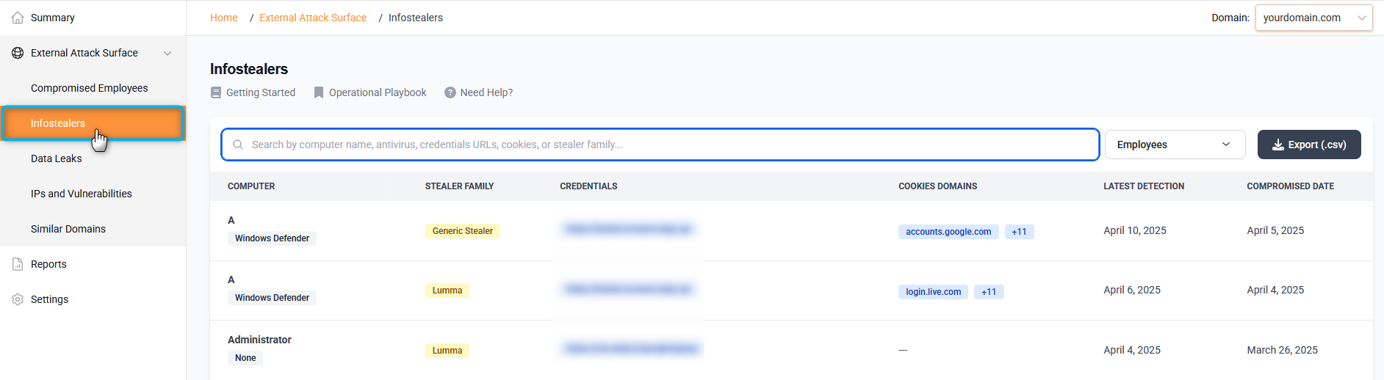Focus the infostealers search field
The image size is (1384, 380).
[661, 145]
